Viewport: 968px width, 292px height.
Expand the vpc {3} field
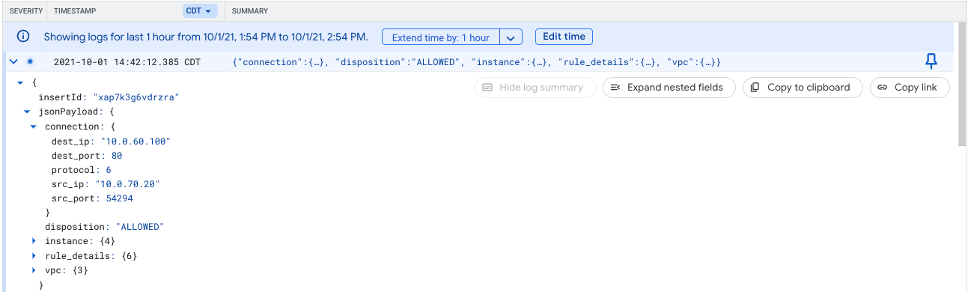pyautogui.click(x=34, y=270)
